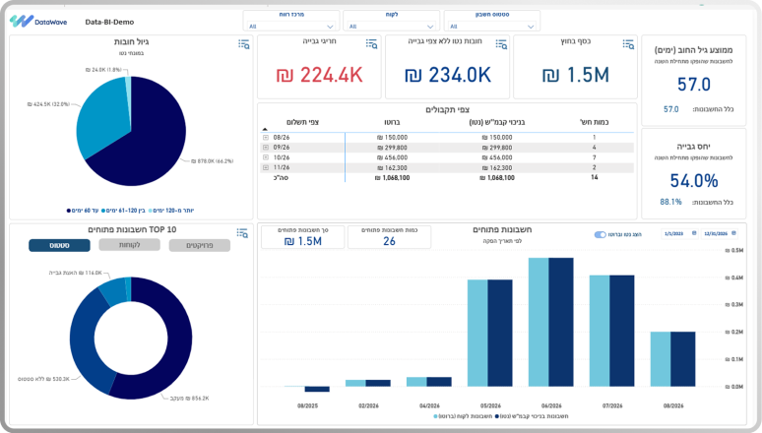
Task: Open calendar icon of end date 12/31/2026
Action: [x=733, y=233]
